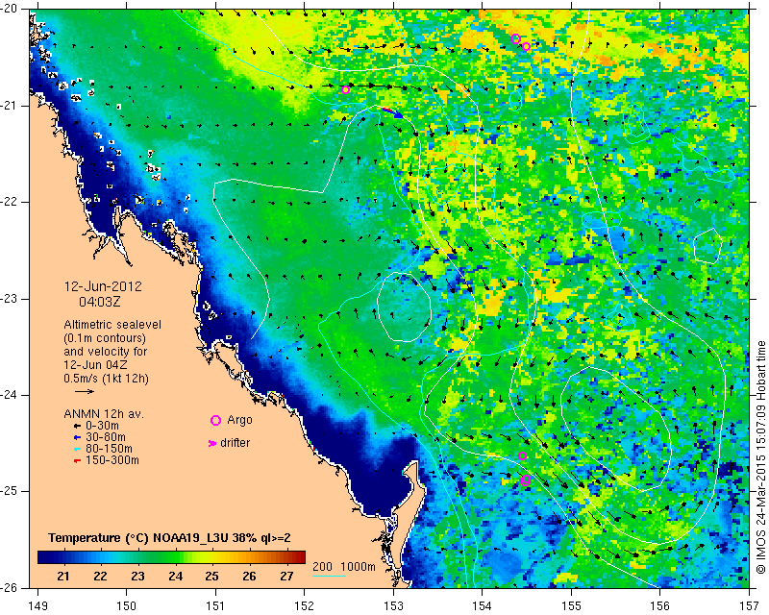The width and height of the screenshot is (769, 615).
Task: Click the longitude axis label 155
Action: 571,606
